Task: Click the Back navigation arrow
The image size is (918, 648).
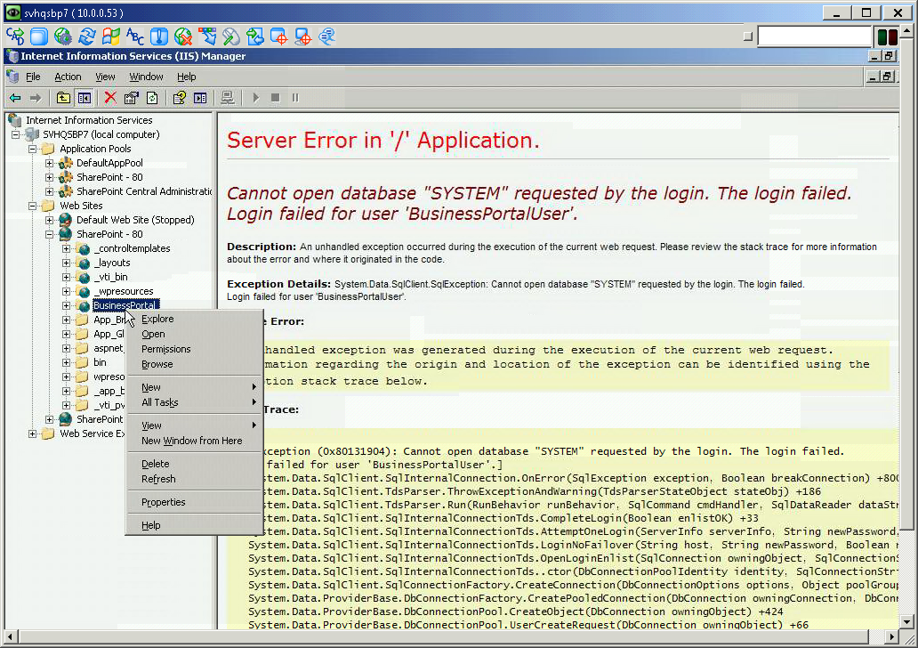Action: click(13, 98)
